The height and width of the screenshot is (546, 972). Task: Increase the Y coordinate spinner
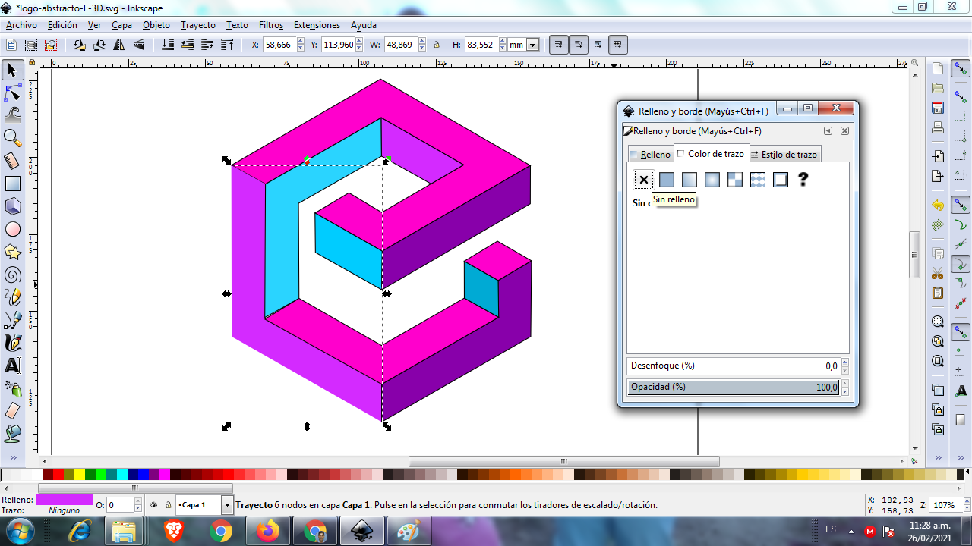[360, 42]
